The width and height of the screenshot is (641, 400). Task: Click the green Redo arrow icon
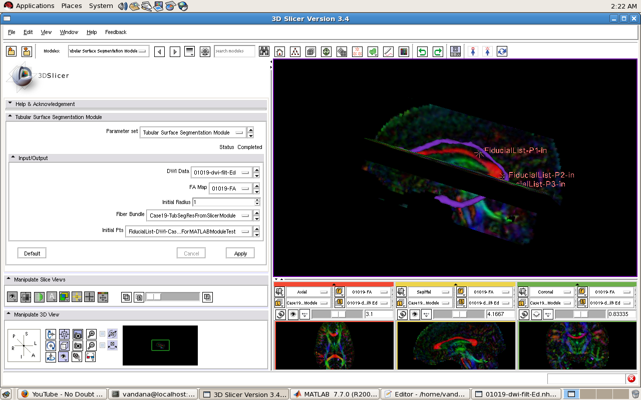438,51
